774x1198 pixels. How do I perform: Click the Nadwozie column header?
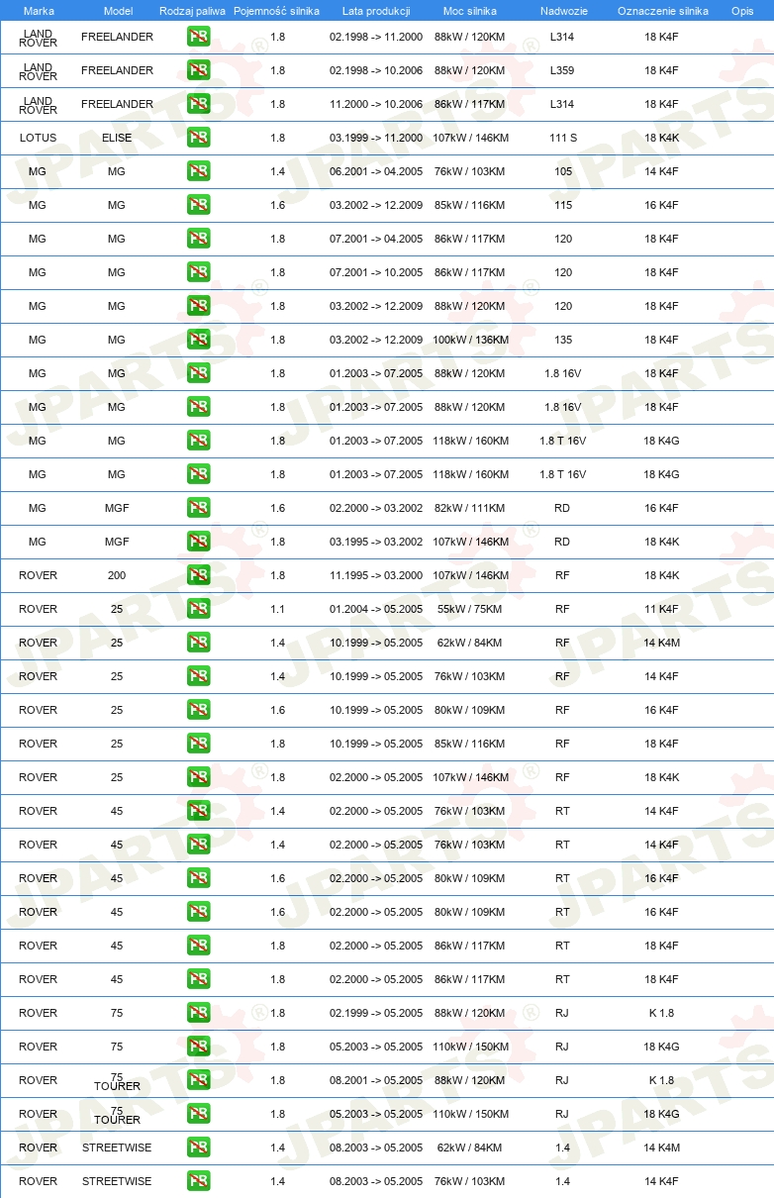(562, 11)
